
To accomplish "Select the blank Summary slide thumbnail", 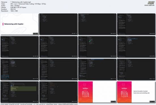I will click(x=97, y=92).
